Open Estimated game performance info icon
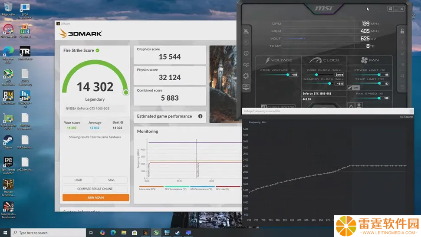Screen dimensions: 421x237 (200, 116)
